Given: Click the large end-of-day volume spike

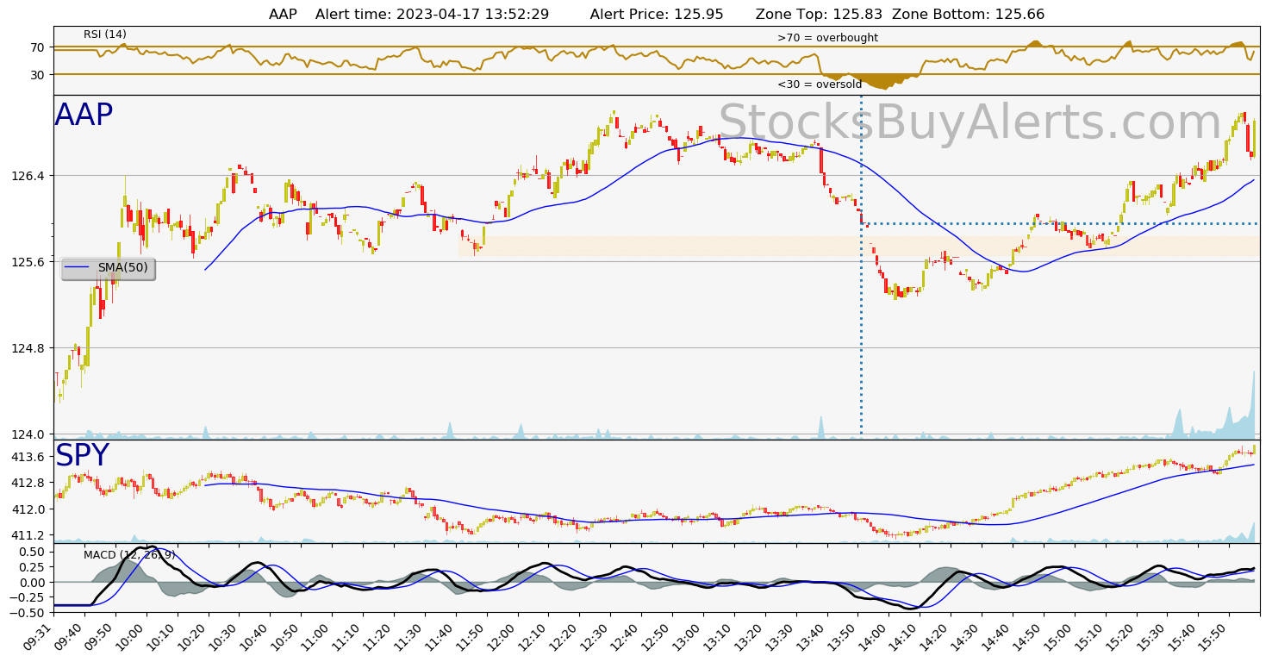Looking at the screenshot, I should pos(1251,405).
